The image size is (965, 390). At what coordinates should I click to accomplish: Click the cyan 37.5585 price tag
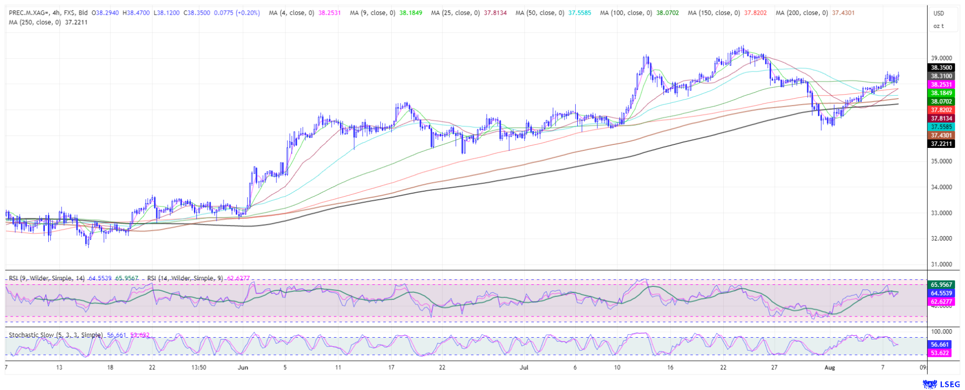(941, 127)
